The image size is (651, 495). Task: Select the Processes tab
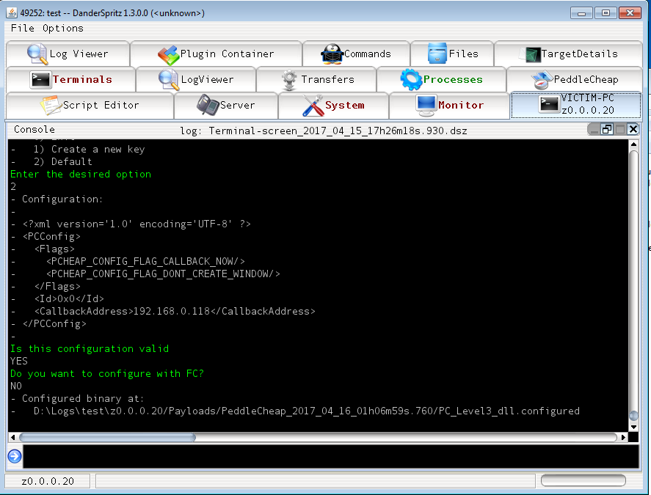tap(441, 79)
